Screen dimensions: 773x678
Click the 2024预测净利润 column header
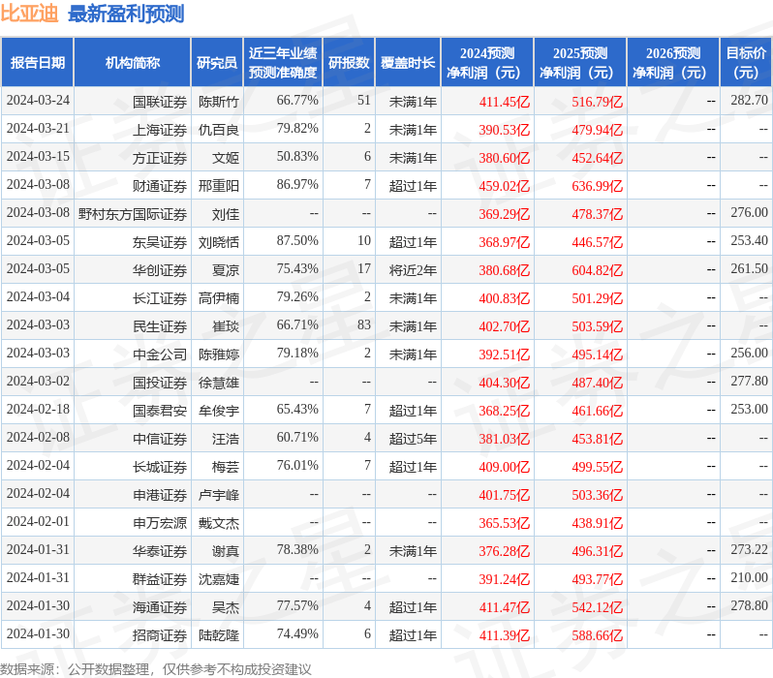[x=486, y=63]
